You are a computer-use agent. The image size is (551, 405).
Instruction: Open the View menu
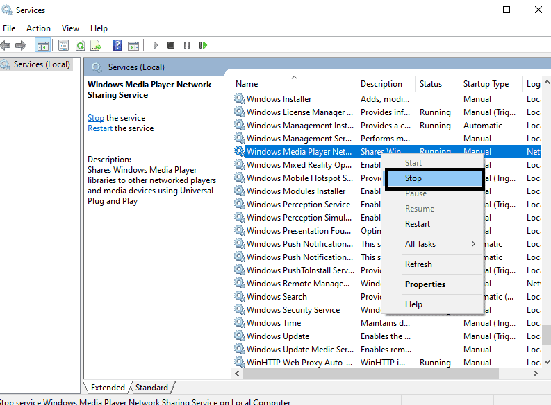click(x=70, y=28)
